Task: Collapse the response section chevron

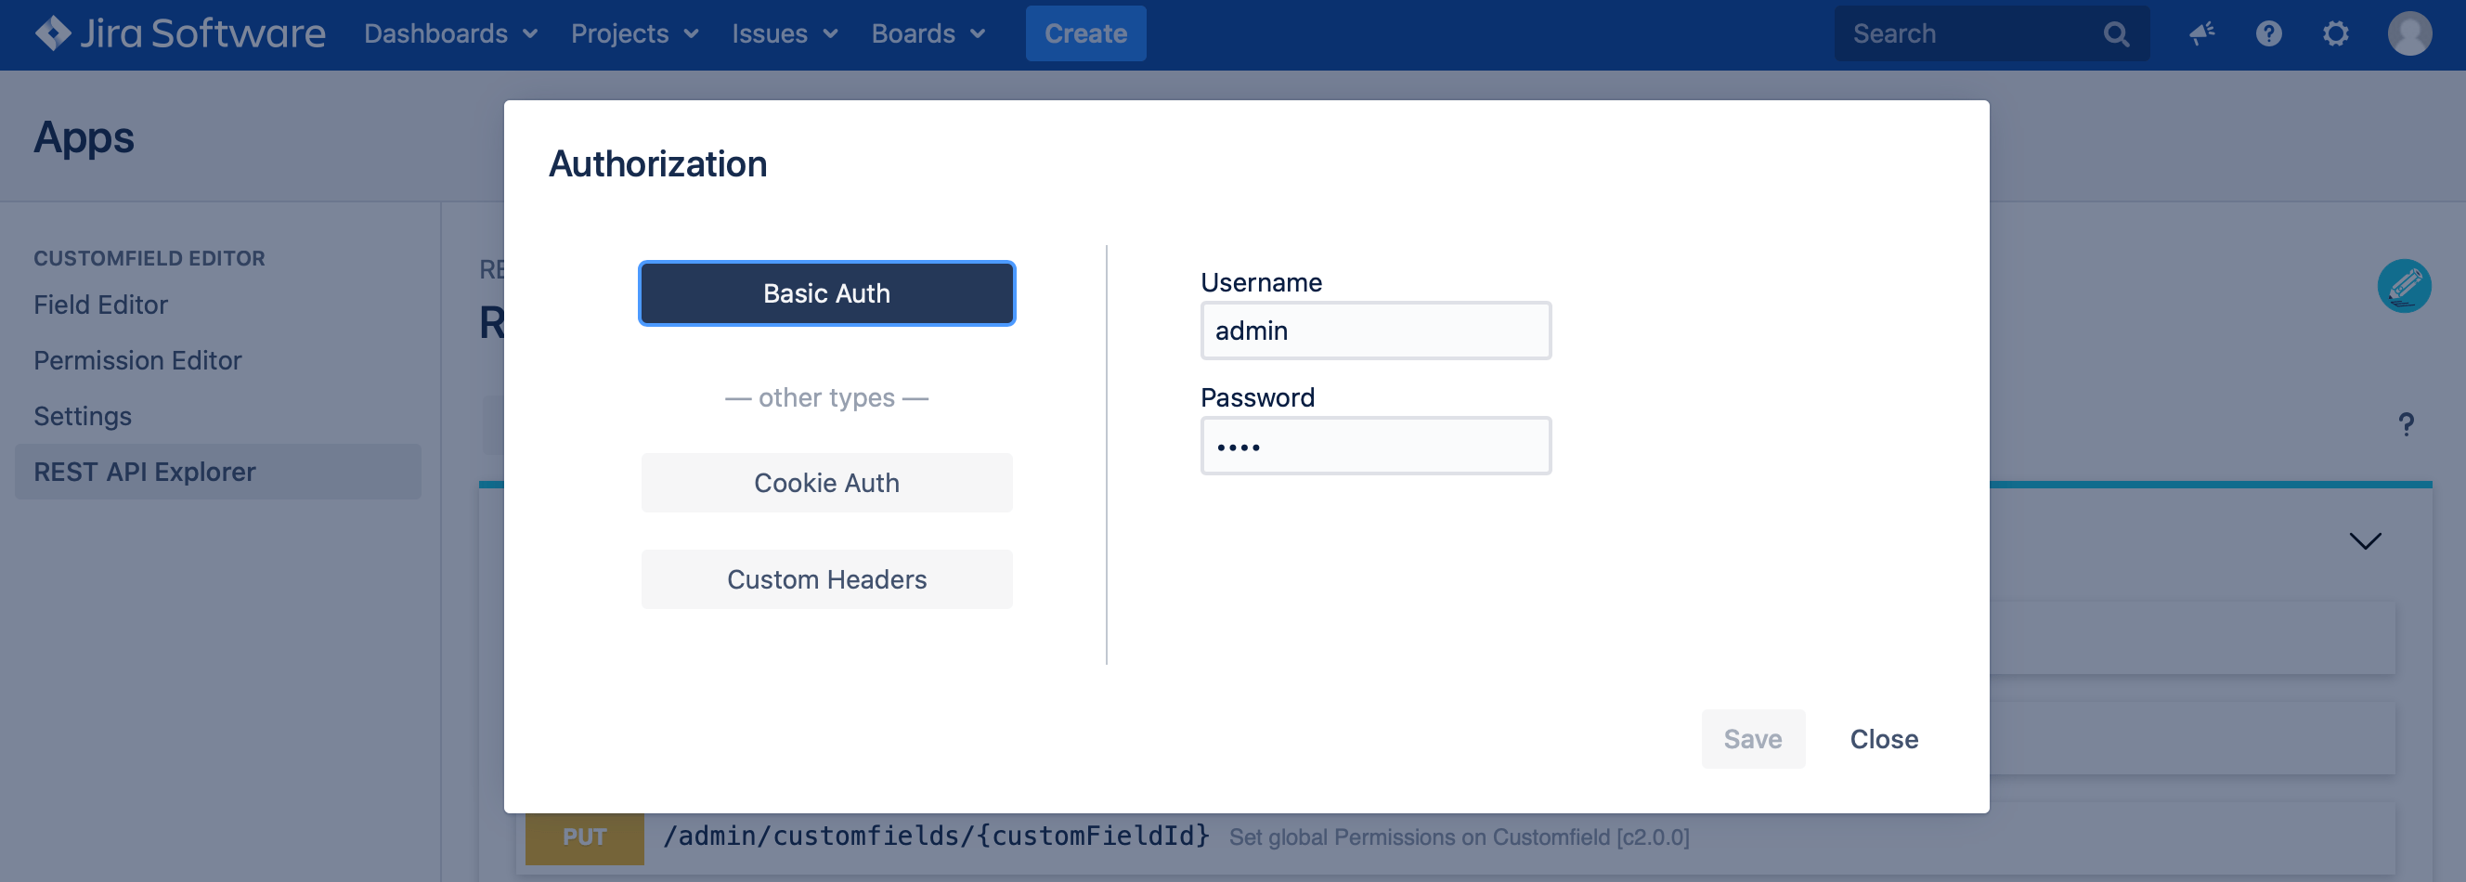Action: (2365, 540)
